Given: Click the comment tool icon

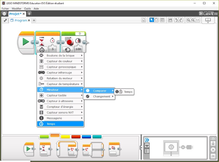Looking at the screenshot, I should (x=162, y=20).
